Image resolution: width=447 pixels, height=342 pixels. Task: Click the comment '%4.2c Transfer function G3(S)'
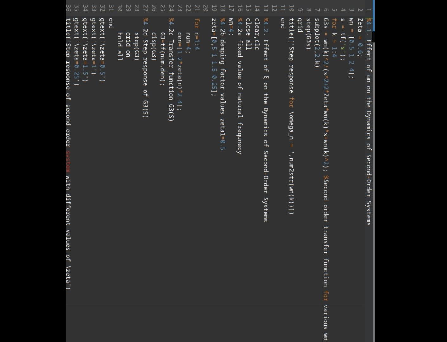click(x=171, y=69)
